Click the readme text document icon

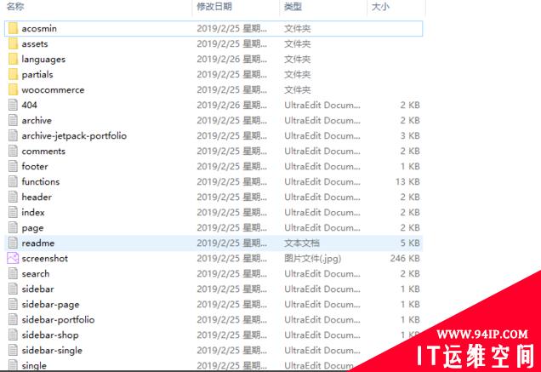(13, 243)
